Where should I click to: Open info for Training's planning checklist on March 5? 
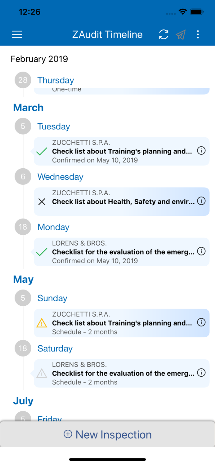[x=201, y=151]
